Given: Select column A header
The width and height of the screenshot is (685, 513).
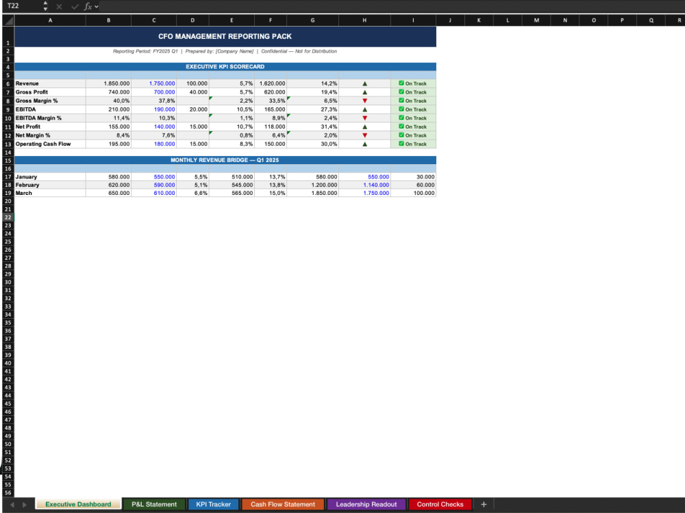Looking at the screenshot, I should [50, 20].
